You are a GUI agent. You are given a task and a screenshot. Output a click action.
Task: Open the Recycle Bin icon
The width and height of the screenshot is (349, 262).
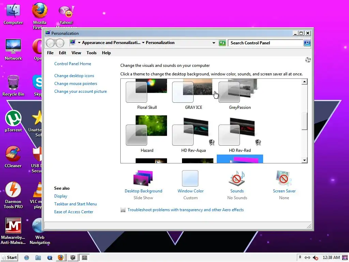click(13, 86)
